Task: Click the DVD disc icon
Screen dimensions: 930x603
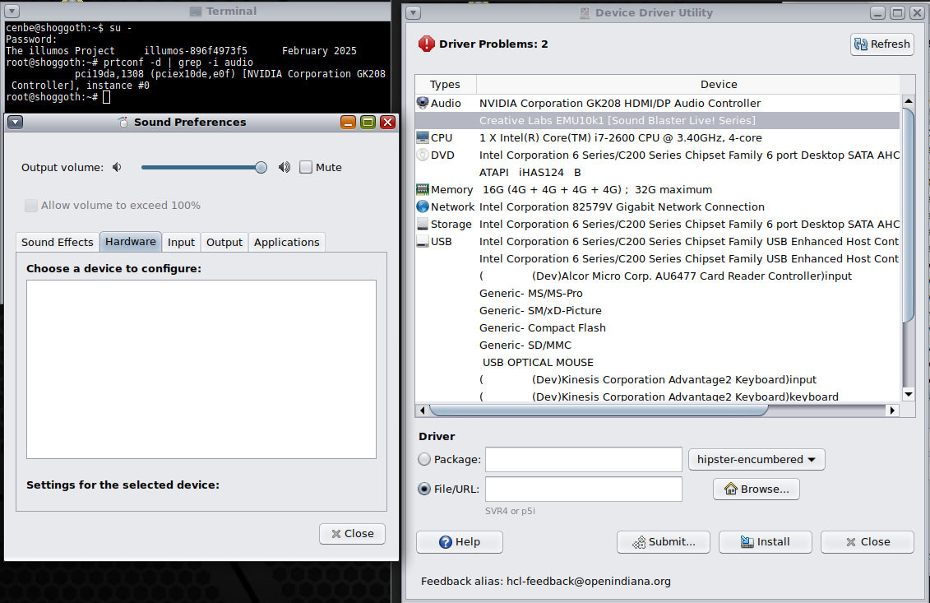Action: (x=423, y=155)
